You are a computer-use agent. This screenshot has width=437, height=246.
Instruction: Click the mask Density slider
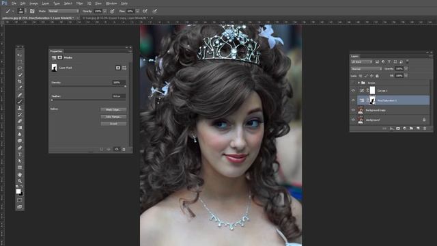click(89, 87)
